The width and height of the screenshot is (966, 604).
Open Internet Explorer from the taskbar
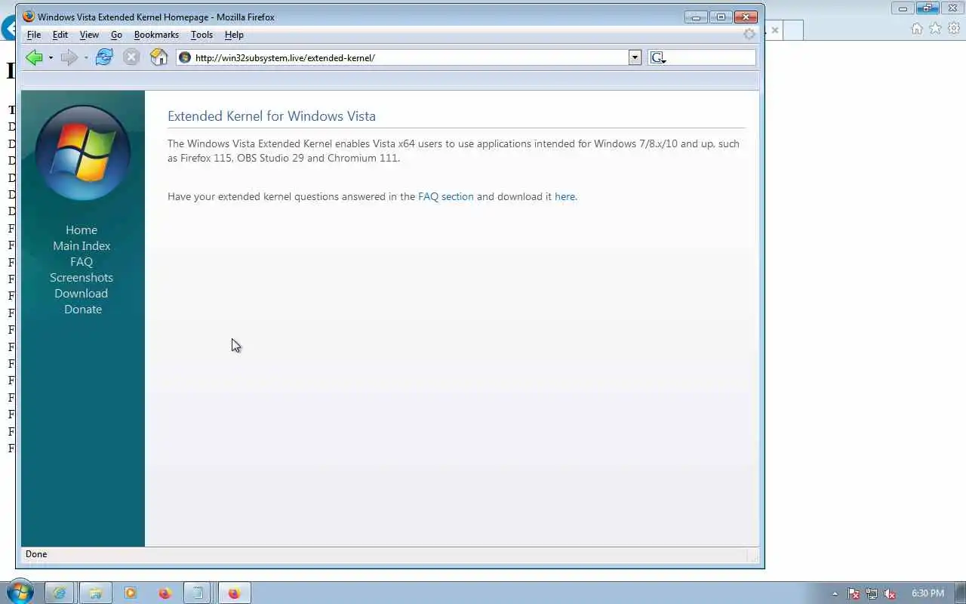pos(59,593)
